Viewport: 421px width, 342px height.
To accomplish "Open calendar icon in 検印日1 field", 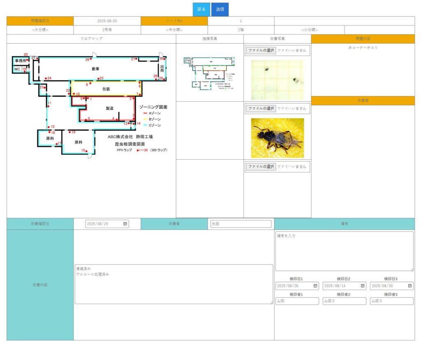I will pos(315,286).
